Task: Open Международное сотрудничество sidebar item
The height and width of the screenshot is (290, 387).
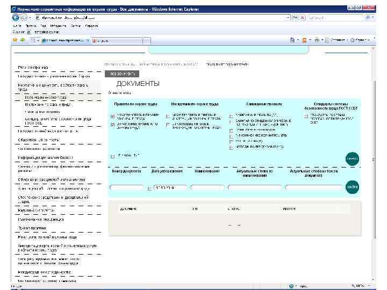Action: 45,272
